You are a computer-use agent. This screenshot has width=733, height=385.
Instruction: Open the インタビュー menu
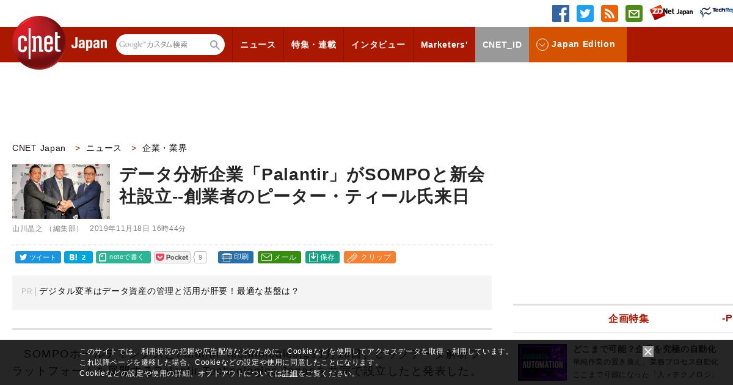(378, 45)
